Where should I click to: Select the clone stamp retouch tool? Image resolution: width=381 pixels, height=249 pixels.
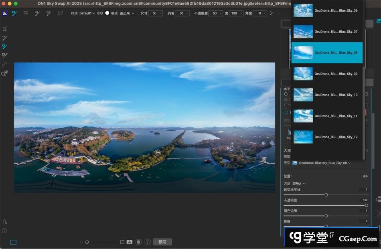[4, 65]
